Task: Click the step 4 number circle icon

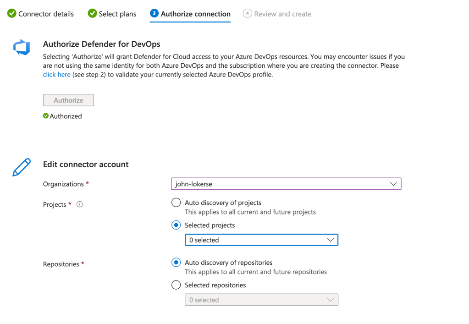Action: (x=248, y=14)
